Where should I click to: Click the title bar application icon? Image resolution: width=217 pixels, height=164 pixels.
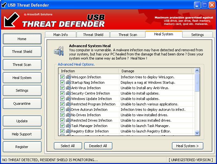click(4, 5)
